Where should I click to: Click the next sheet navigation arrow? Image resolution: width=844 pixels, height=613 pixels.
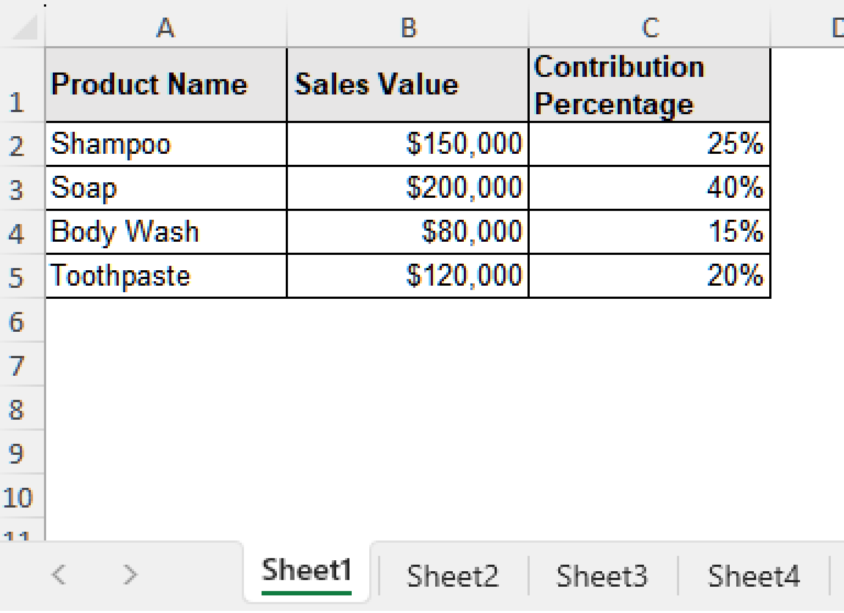tap(130, 575)
